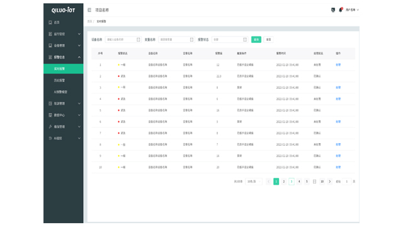Image resolution: width=403 pixels, height=227 pixels.
Task: Click the 报警信息 sidebar icon
Action: [50, 57]
